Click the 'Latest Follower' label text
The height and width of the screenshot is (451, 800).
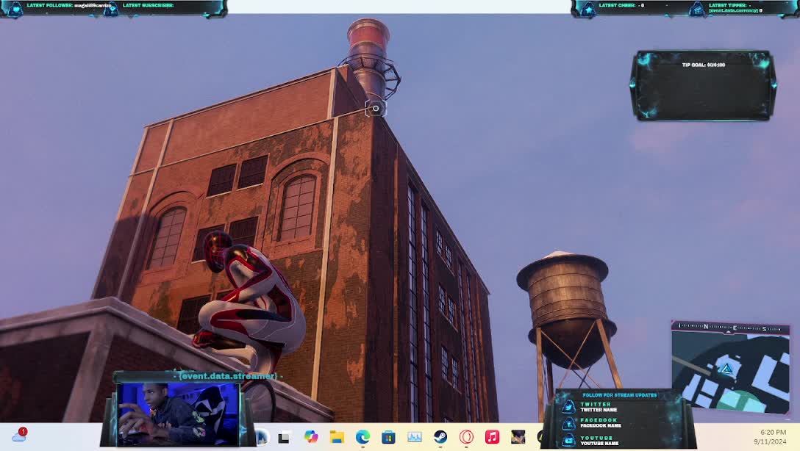50,6
